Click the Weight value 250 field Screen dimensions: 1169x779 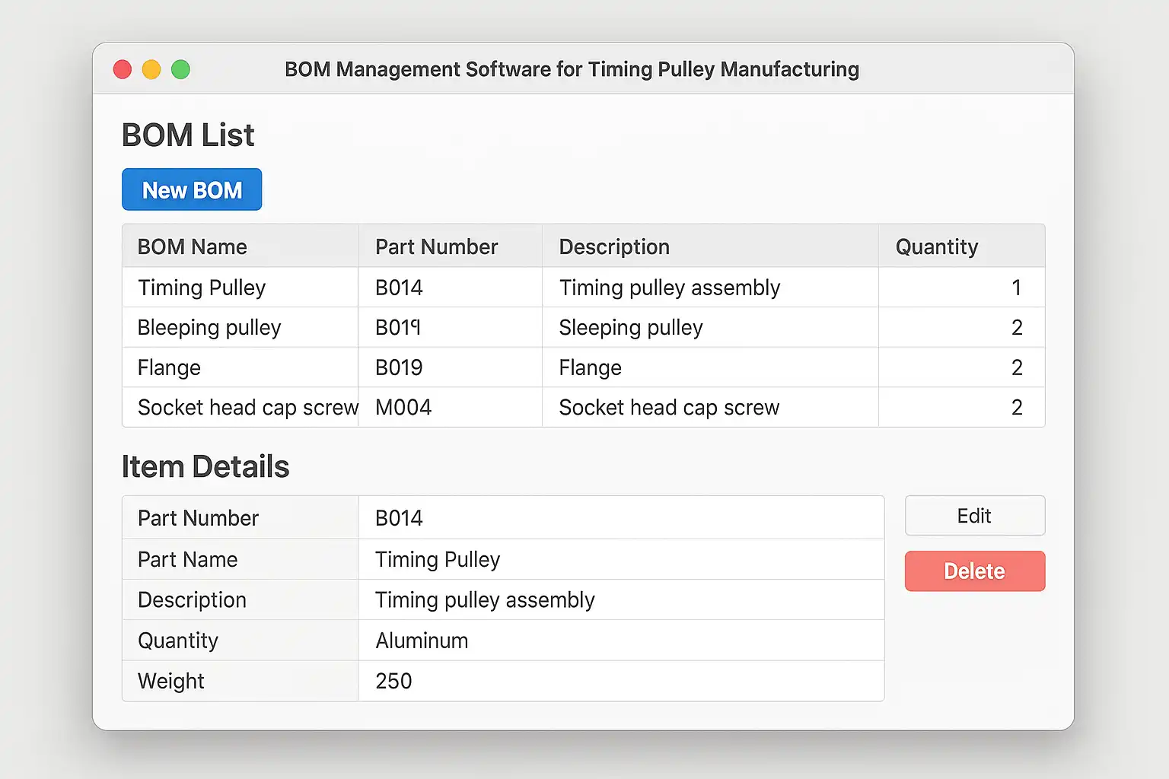[x=393, y=681]
